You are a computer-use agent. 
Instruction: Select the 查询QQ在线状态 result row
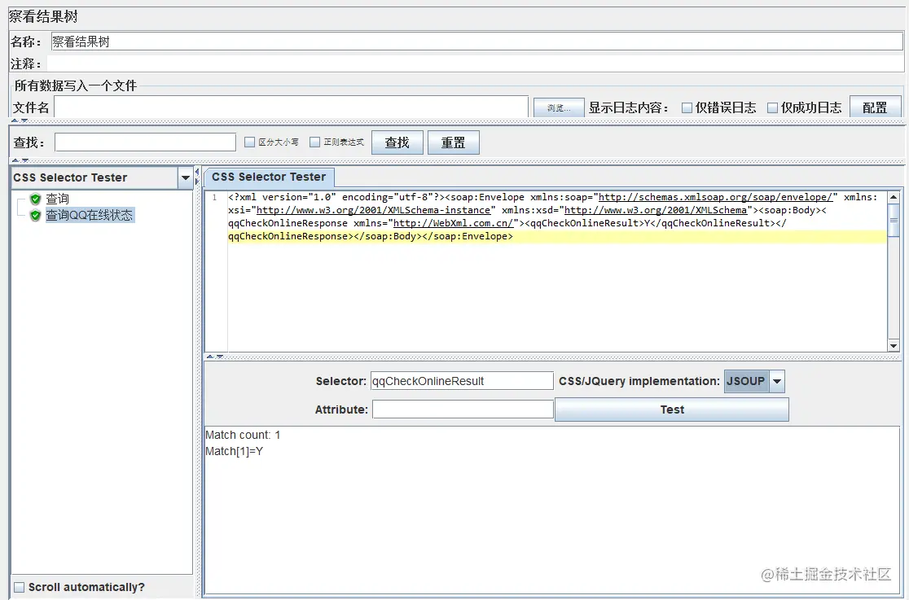coord(90,215)
